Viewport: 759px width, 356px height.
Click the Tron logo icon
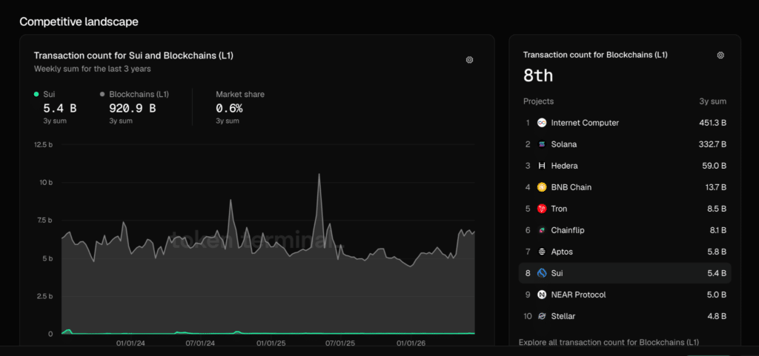click(x=542, y=209)
